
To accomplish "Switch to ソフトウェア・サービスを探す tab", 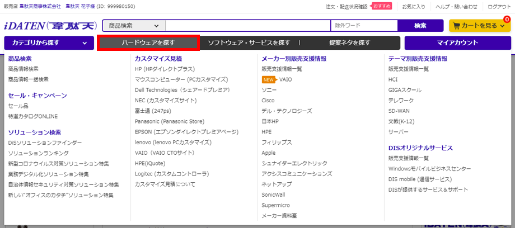I will [249, 43].
